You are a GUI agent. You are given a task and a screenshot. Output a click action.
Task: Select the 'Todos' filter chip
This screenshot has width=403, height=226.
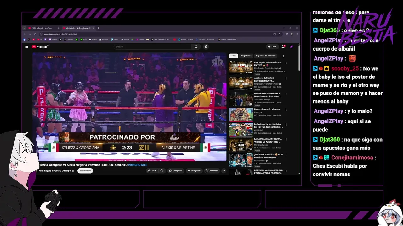233,56
